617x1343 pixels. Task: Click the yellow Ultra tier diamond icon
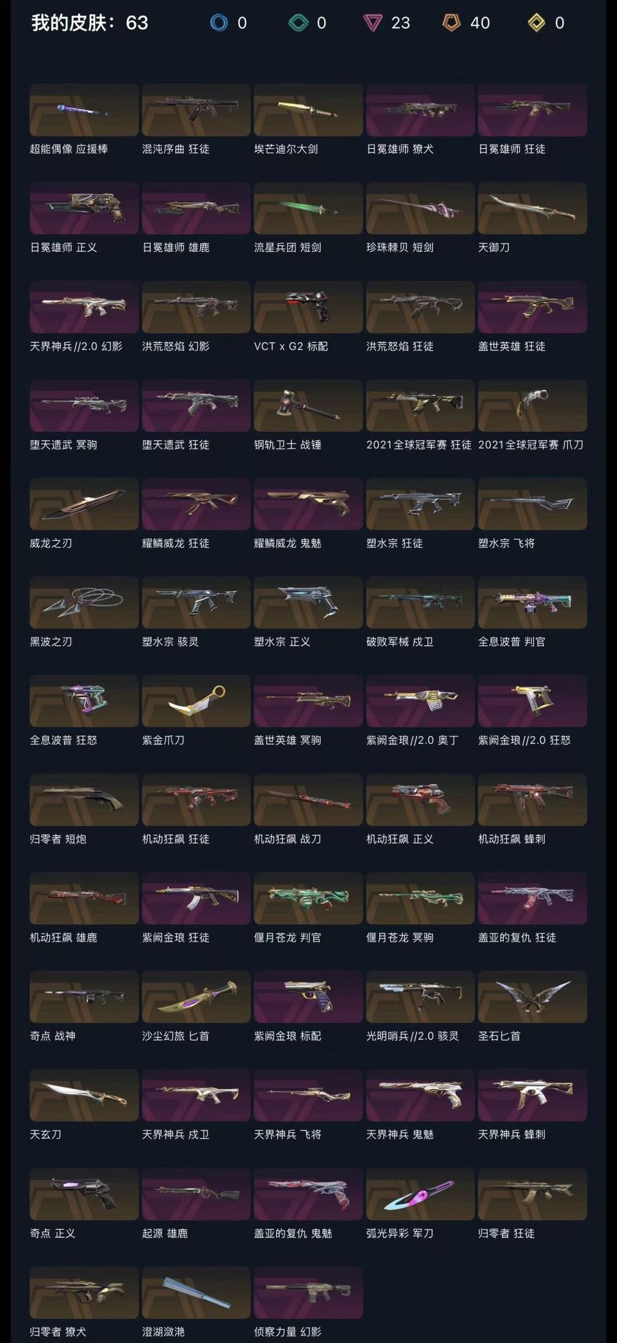pos(536,23)
